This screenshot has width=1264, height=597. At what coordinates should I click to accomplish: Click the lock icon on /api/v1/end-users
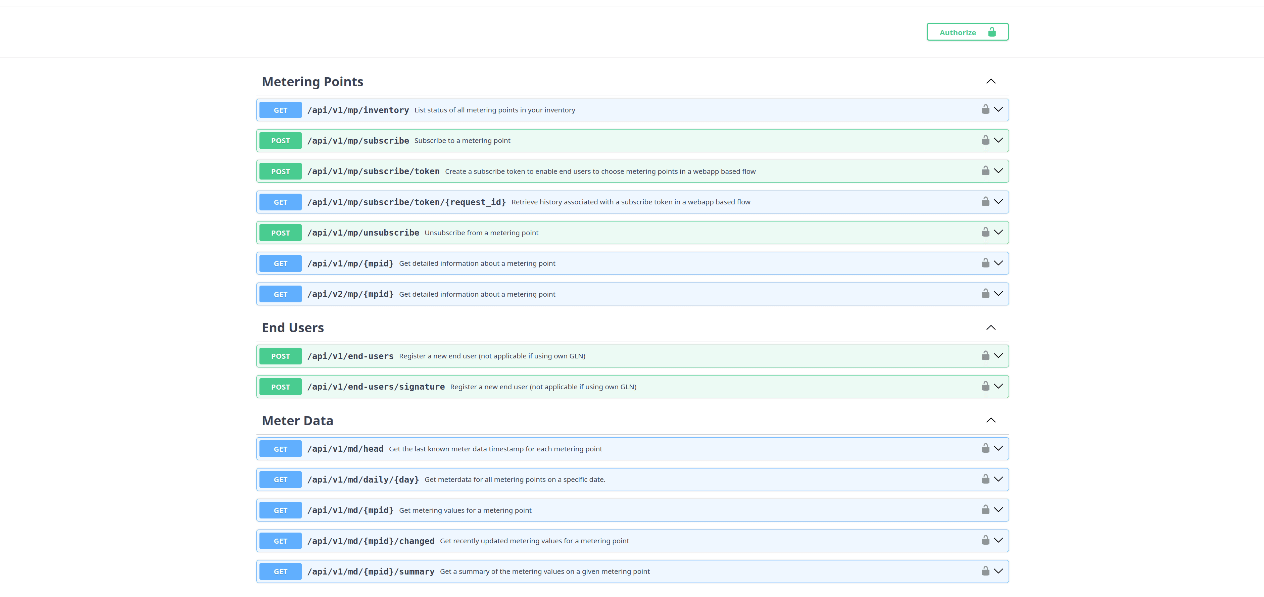[x=985, y=356]
